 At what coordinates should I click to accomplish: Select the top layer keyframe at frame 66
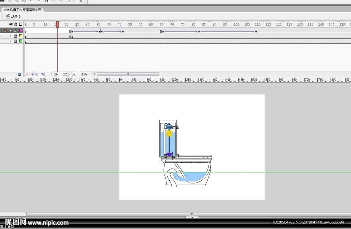[x=163, y=32]
